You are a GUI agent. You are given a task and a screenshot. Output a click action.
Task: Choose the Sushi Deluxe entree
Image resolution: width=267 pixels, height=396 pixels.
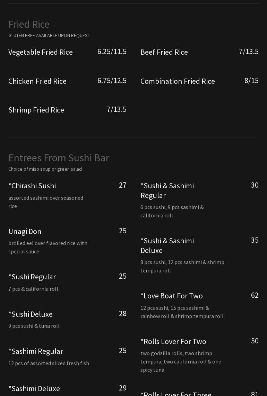[x=31, y=314]
